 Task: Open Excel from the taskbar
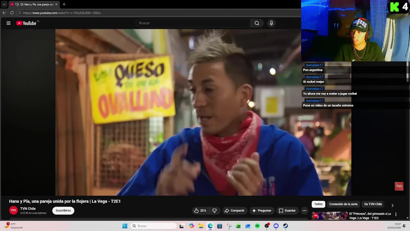pos(238,226)
